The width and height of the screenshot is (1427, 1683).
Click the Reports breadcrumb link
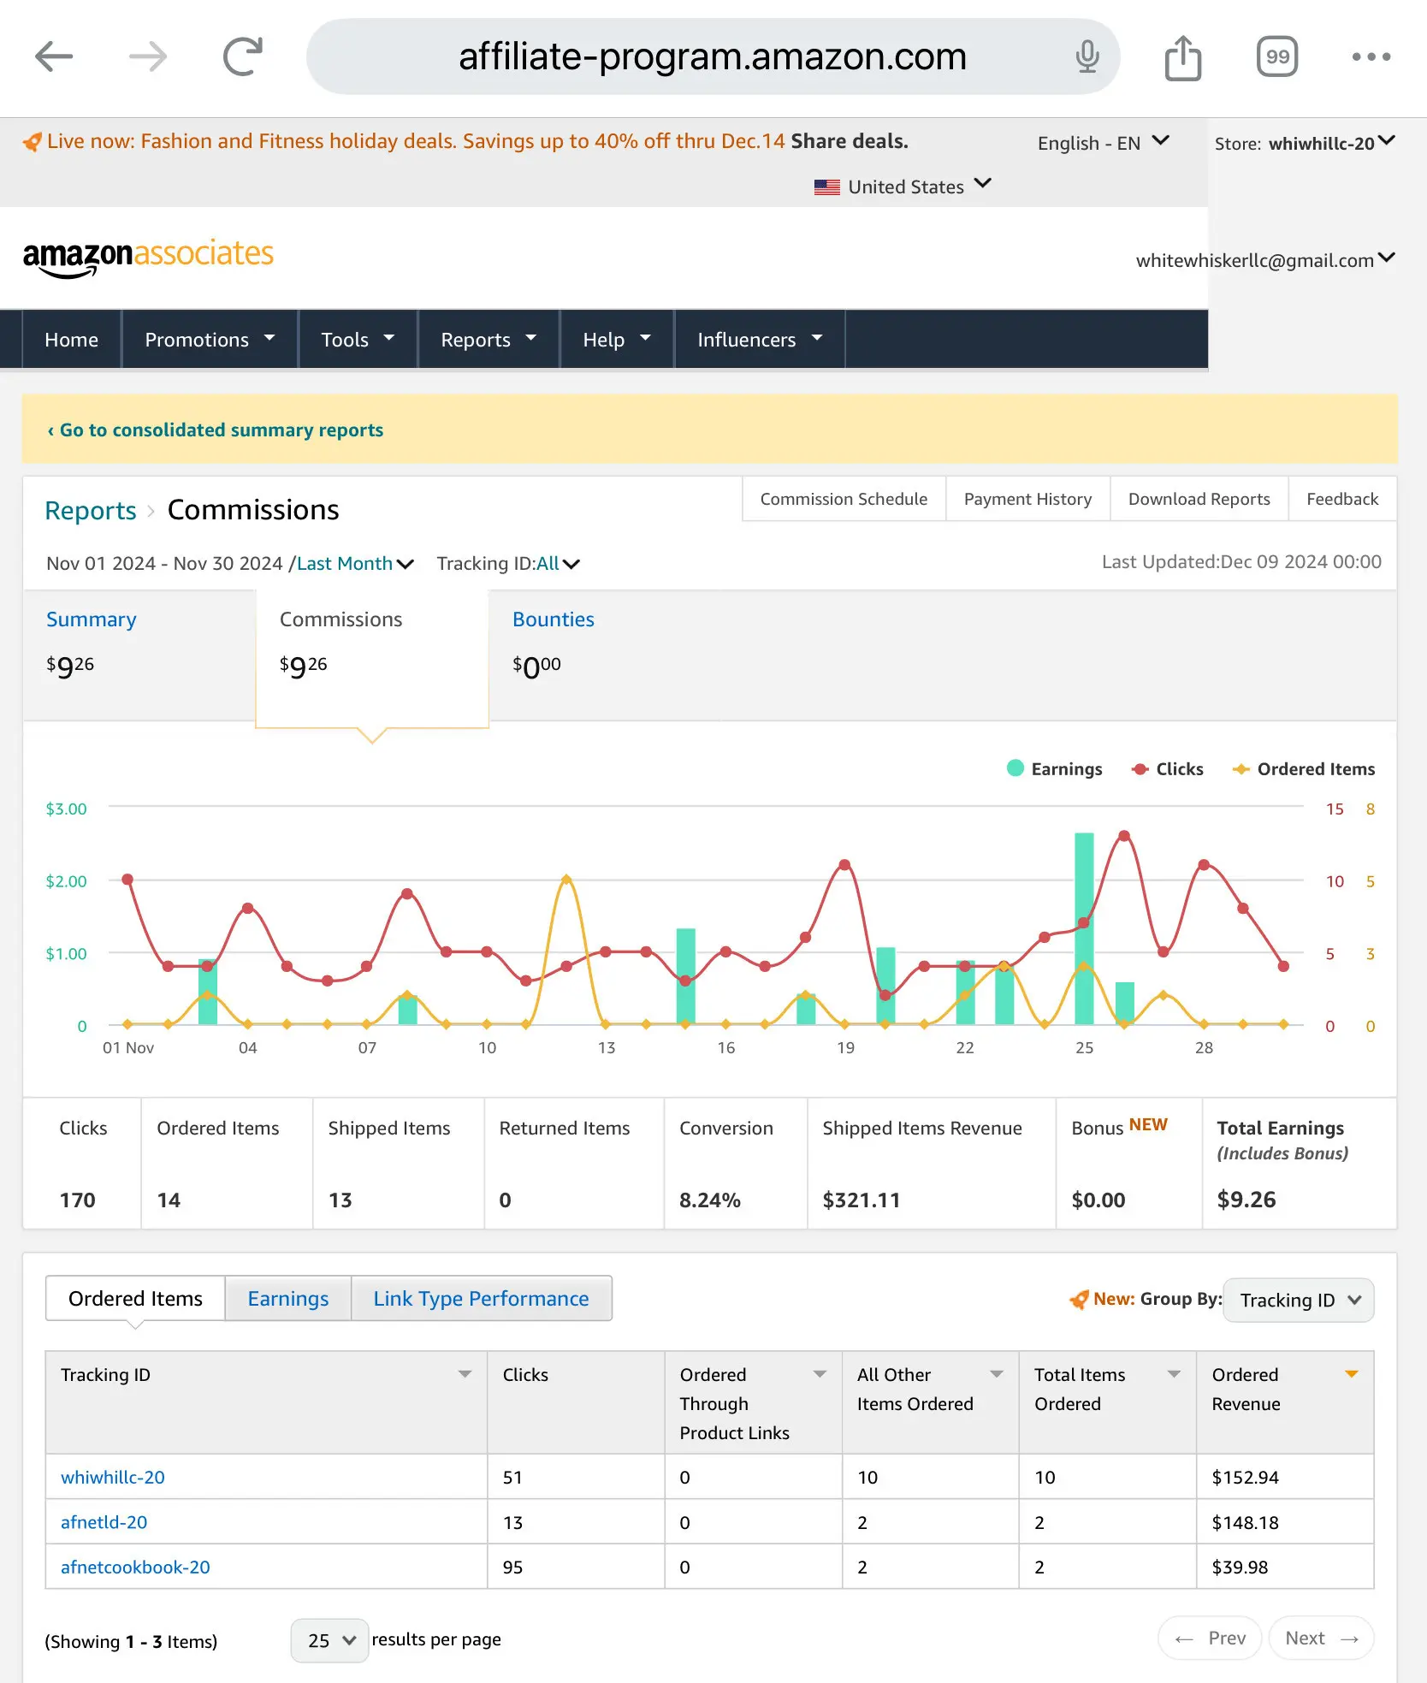point(91,510)
